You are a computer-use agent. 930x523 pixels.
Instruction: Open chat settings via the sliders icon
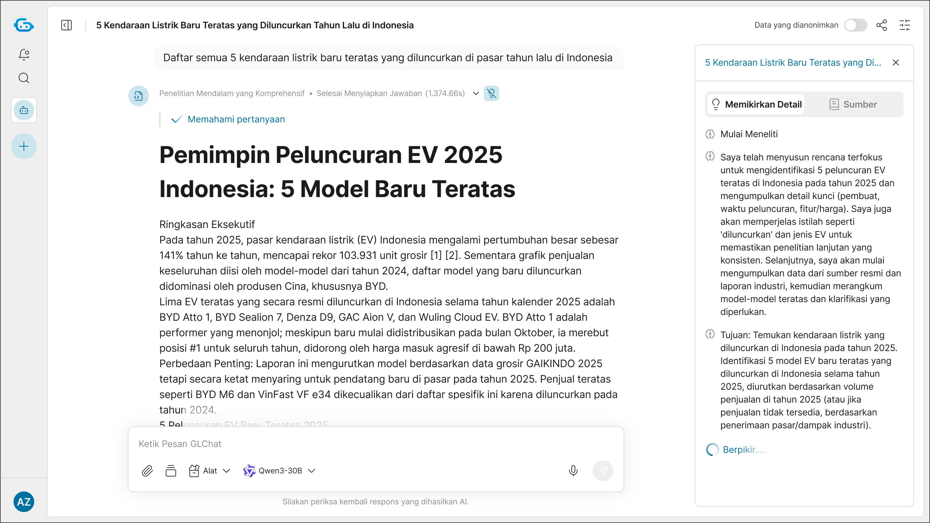point(905,25)
